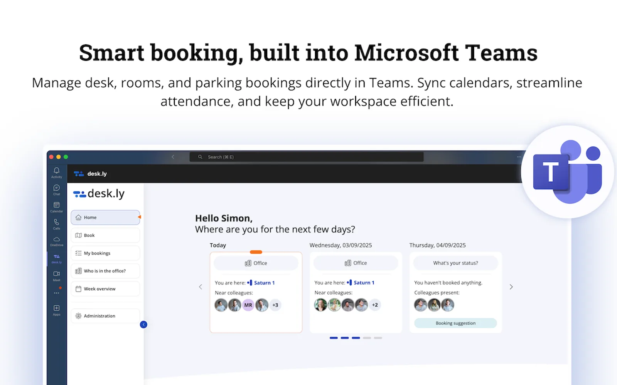Open Calls in Teams sidebar
Viewport: 617px width, 385px height.
click(57, 224)
